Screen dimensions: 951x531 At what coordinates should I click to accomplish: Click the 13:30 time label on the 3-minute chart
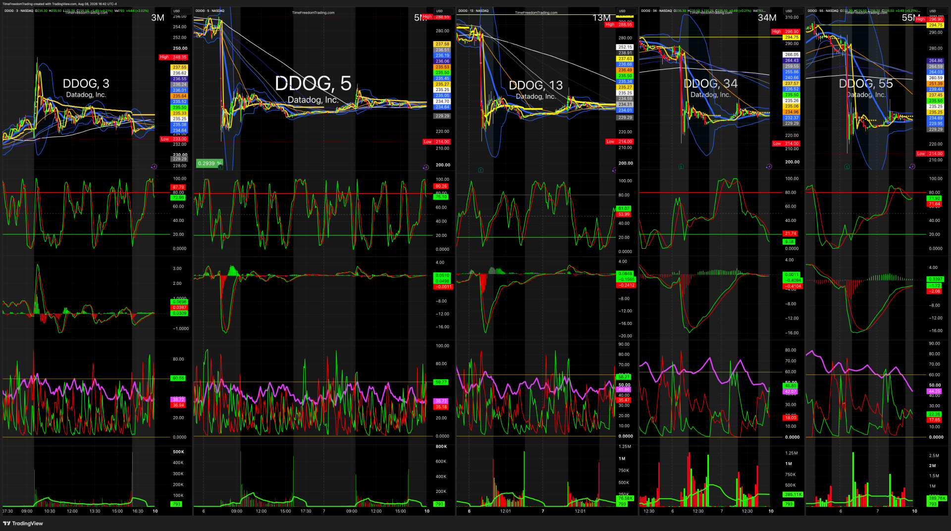tap(95, 511)
